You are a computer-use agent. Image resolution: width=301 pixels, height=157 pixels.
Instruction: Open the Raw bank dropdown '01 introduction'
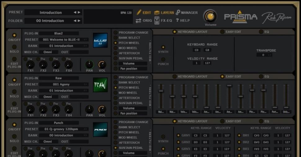click(64, 91)
